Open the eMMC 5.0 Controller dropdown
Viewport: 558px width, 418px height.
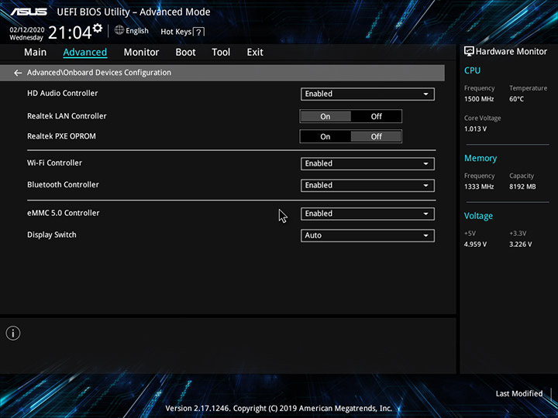pyautogui.click(x=367, y=214)
